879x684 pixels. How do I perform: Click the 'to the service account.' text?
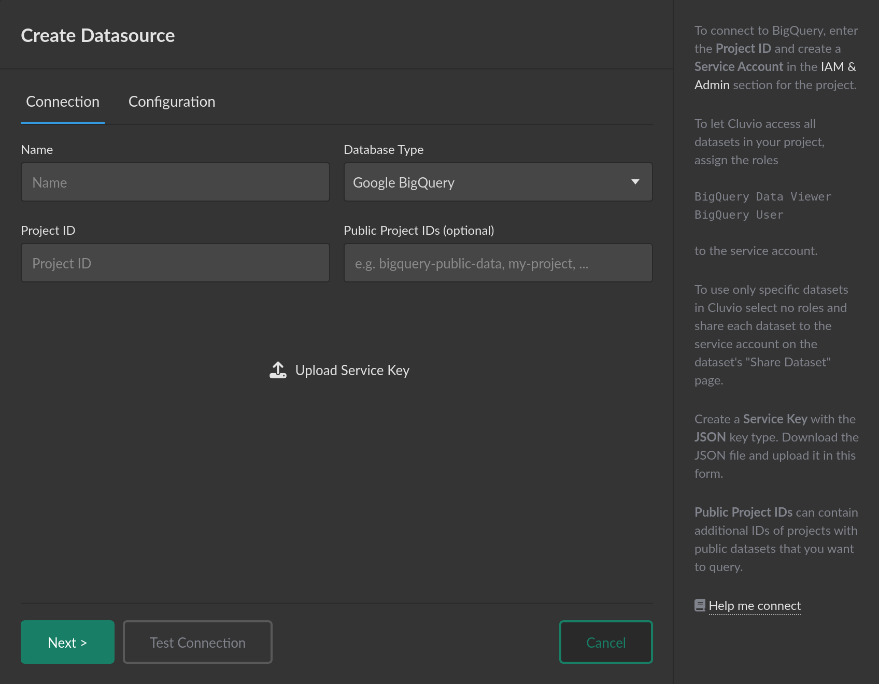coord(756,251)
